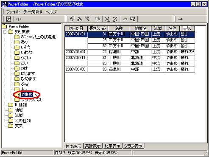This screenshot has height=157, width=209.
Task: Click the second airplane-shaped toolbar icon
Action: pos(115,19)
